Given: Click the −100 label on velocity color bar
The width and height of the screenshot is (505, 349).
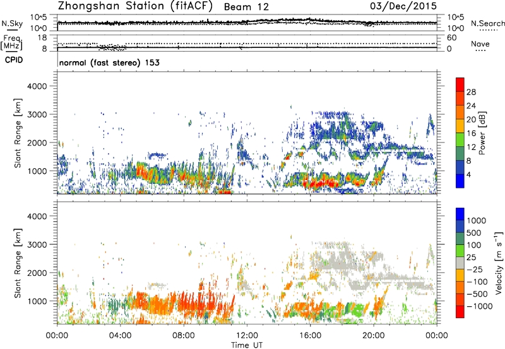Looking at the screenshot, I should coord(477,282).
